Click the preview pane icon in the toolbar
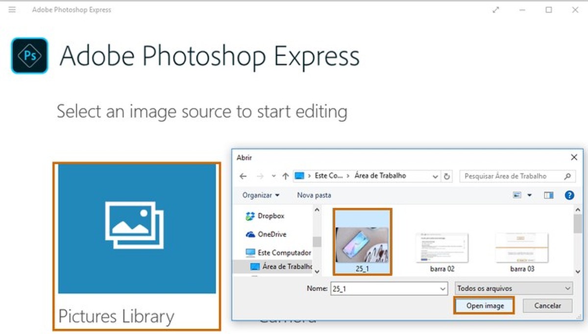The width and height of the screenshot is (588, 334). 548,195
